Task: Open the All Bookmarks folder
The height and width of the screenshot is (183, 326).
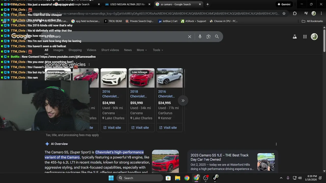Action: [312, 21]
